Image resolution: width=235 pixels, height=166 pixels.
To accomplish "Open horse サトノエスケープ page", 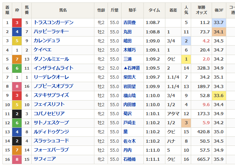I will pos(51,122).
